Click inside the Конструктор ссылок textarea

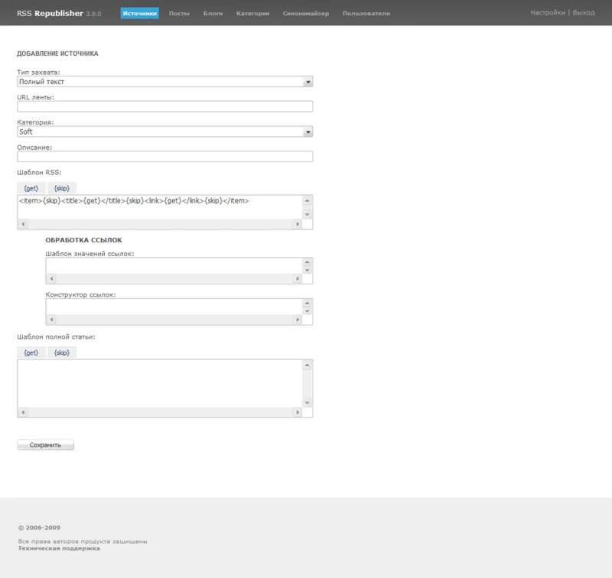(x=174, y=306)
